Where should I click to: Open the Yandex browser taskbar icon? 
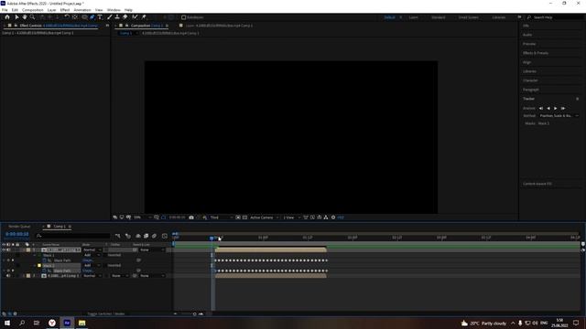pos(52,323)
